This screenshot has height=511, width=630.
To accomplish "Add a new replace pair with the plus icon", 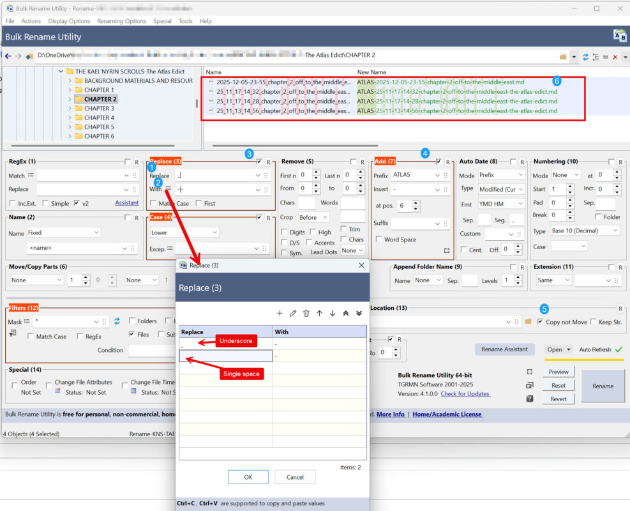I will pyautogui.click(x=280, y=313).
